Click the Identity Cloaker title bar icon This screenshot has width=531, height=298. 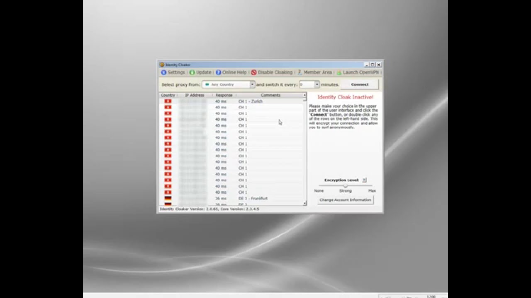point(162,65)
